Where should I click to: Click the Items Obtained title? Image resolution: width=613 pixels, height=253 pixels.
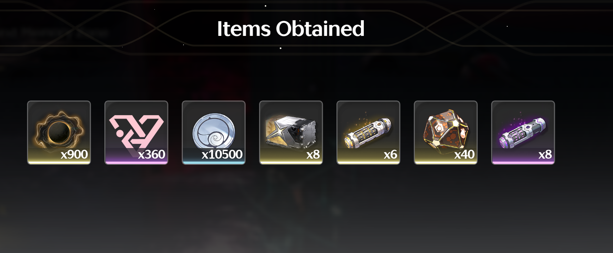point(291,28)
